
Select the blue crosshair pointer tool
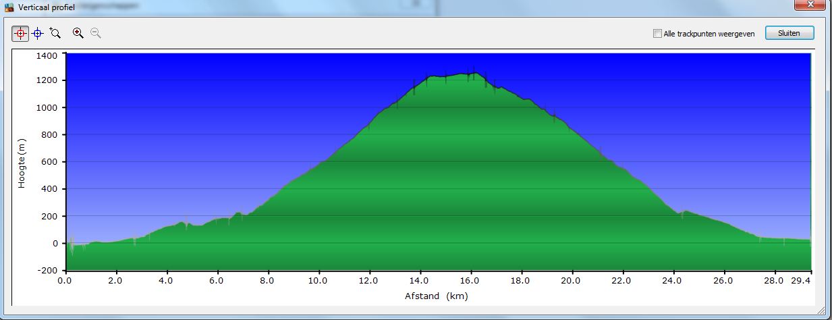[38, 33]
